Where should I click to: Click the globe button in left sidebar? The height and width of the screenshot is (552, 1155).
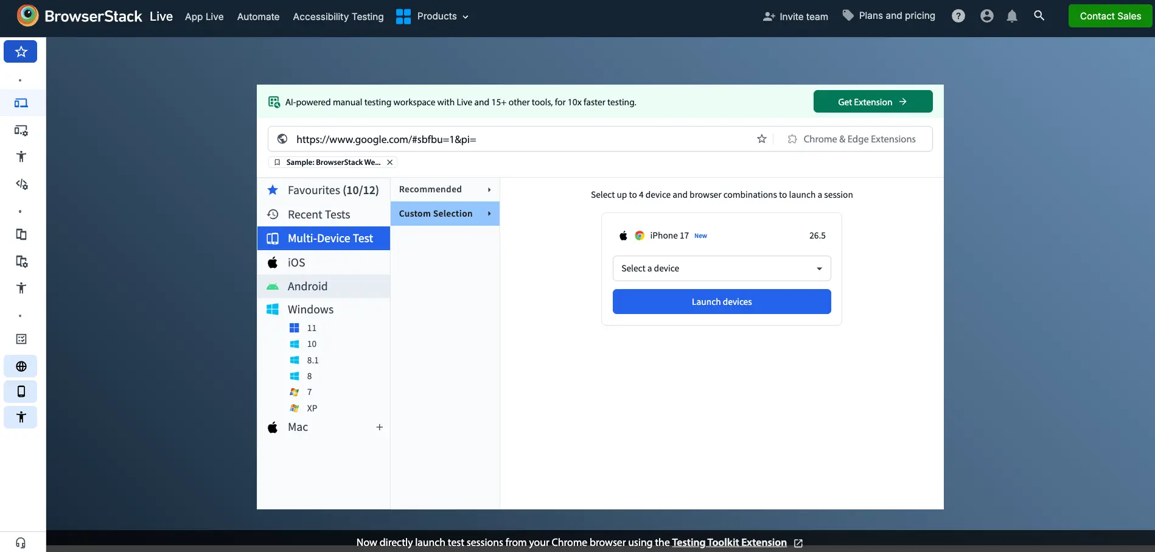pyautogui.click(x=21, y=366)
